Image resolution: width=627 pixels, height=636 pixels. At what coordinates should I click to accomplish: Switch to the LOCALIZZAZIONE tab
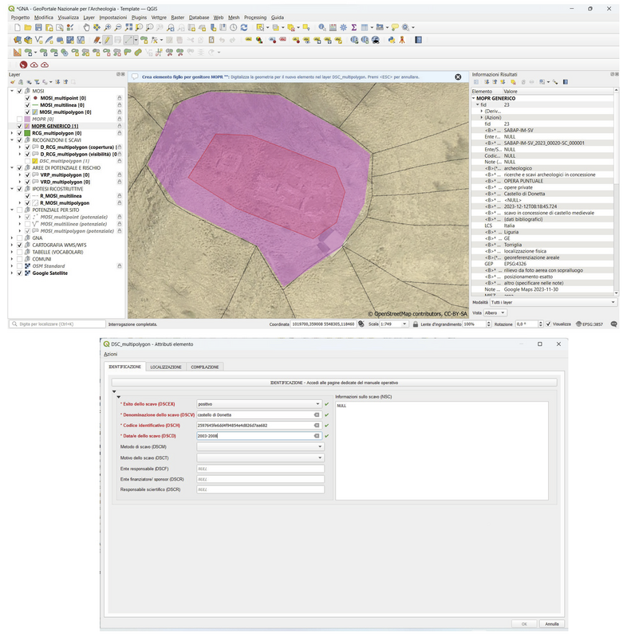pos(166,367)
